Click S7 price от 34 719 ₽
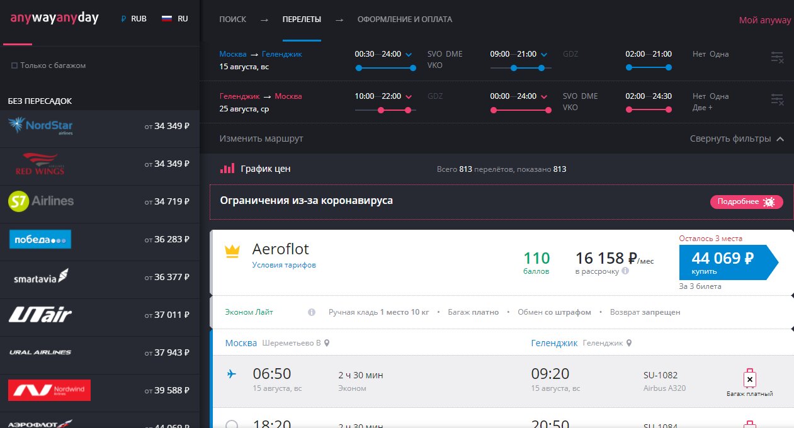Image resolution: width=794 pixels, height=428 pixels. (x=167, y=201)
